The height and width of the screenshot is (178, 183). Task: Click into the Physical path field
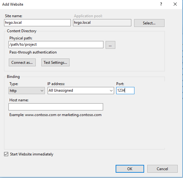[56, 44]
